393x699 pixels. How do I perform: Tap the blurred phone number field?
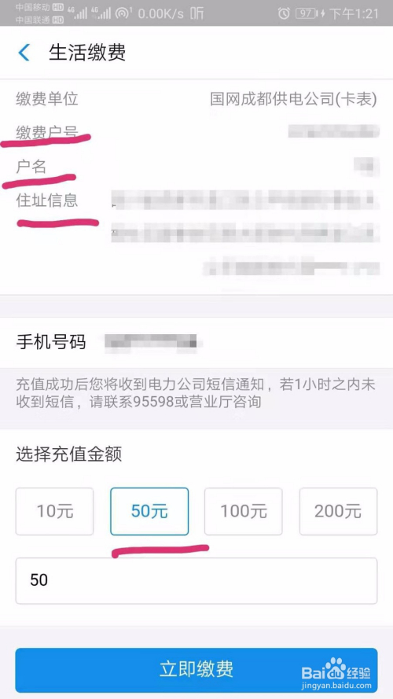pyautogui.click(x=153, y=342)
